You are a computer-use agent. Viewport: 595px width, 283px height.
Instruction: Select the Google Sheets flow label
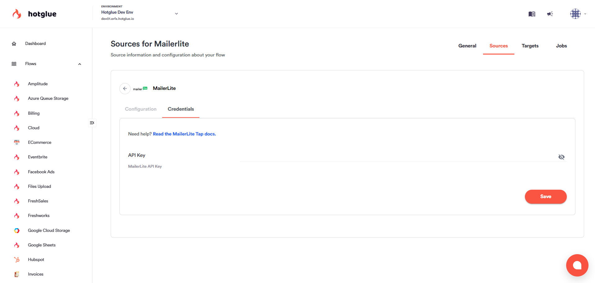point(42,245)
